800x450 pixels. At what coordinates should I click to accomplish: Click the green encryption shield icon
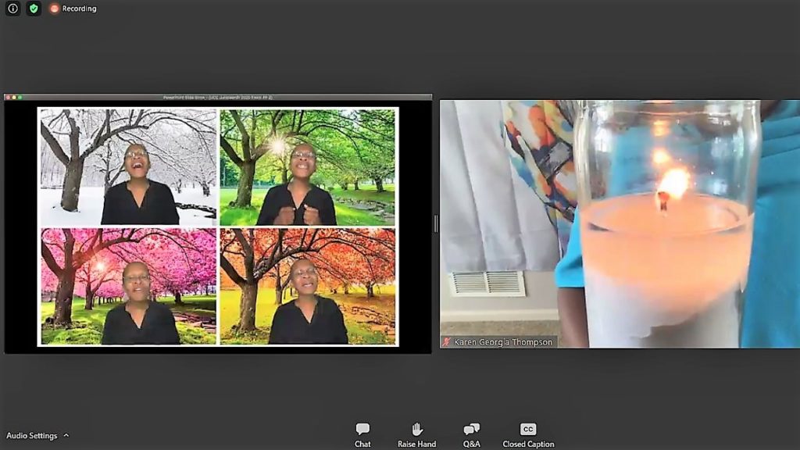(x=34, y=9)
